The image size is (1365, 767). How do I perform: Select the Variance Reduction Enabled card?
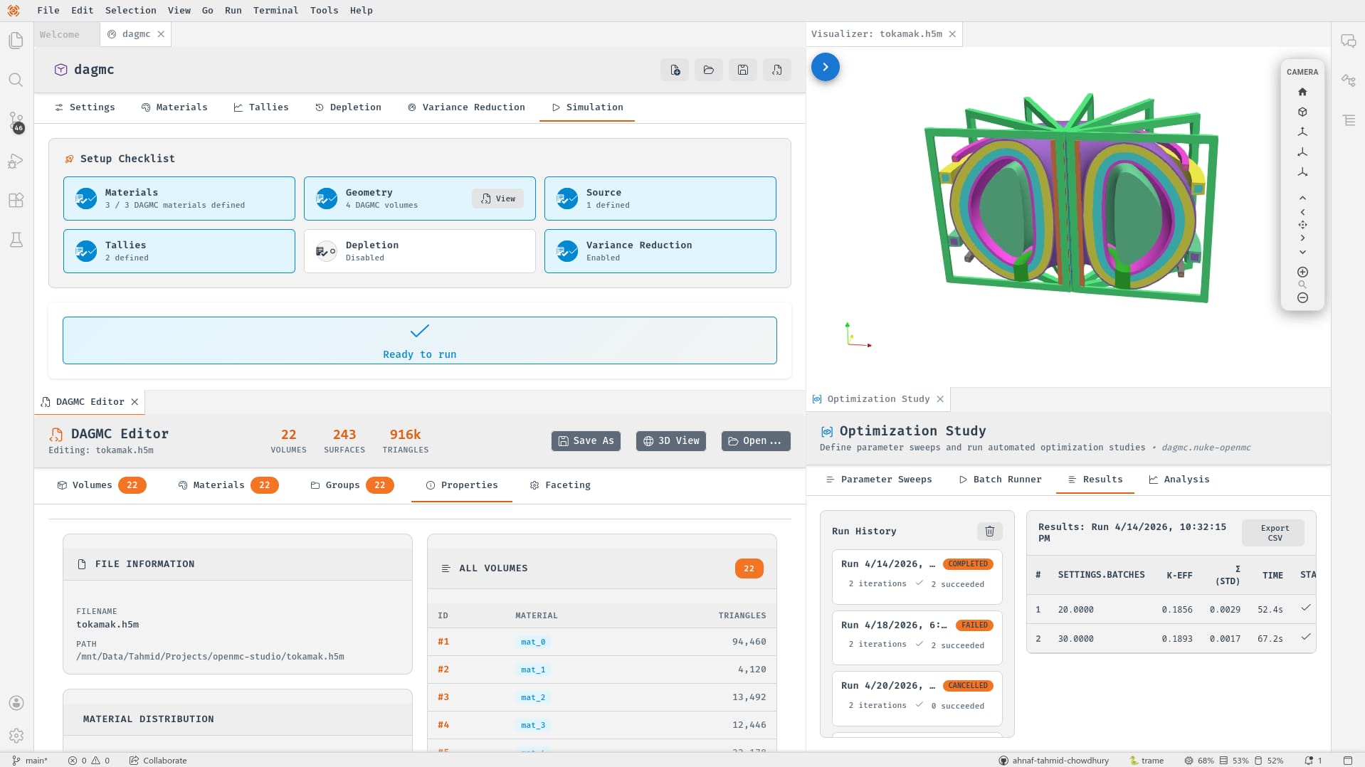pyautogui.click(x=660, y=251)
